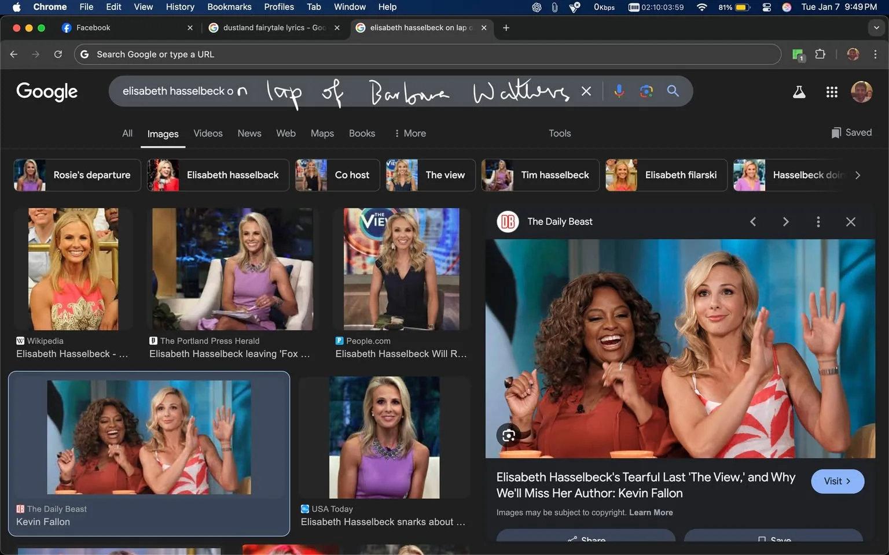
Task: Click the Learn More copyright link
Action: [651, 512]
